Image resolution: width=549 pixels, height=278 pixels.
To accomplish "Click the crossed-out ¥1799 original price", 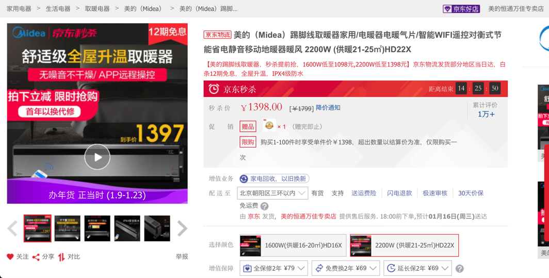I will click(x=301, y=108).
